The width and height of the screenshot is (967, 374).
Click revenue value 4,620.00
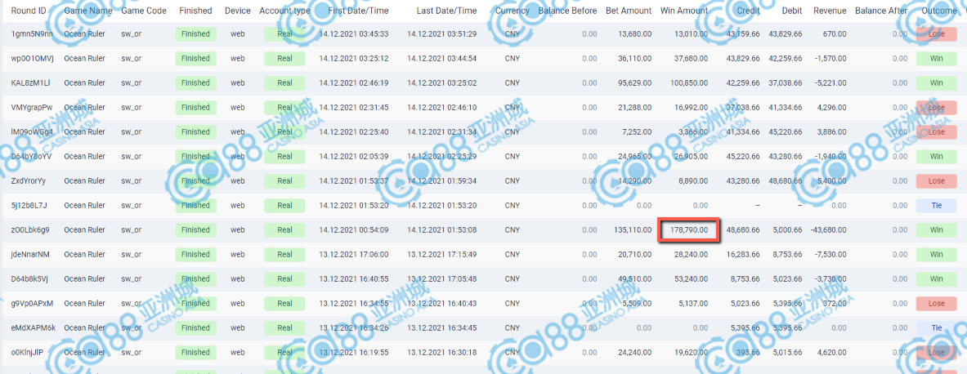pyautogui.click(x=834, y=353)
